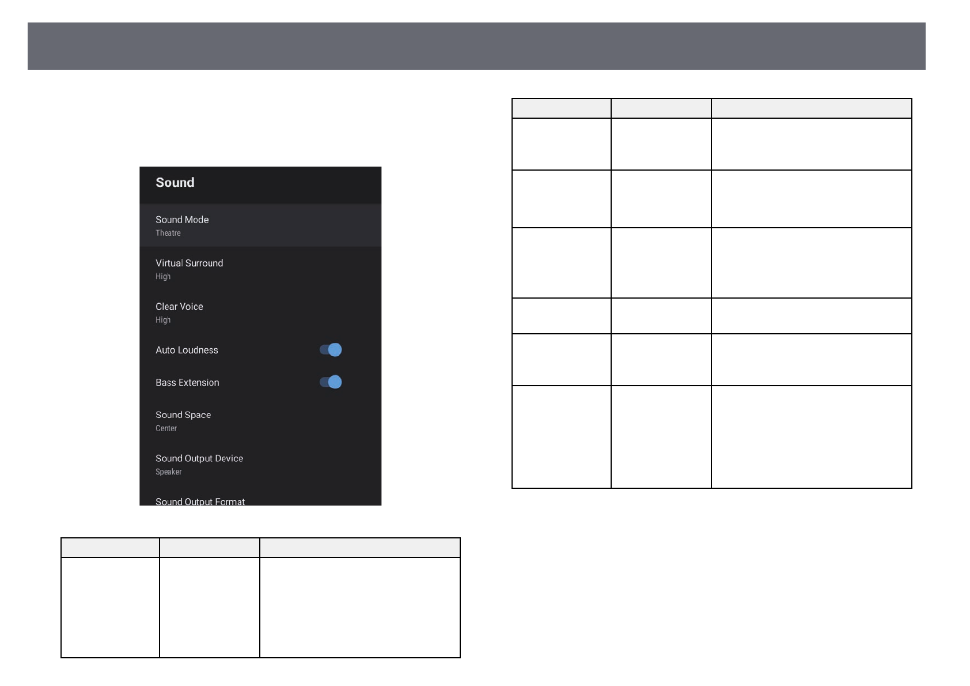Open the Sound Space setting
This screenshot has width=970, height=686.
coord(183,415)
